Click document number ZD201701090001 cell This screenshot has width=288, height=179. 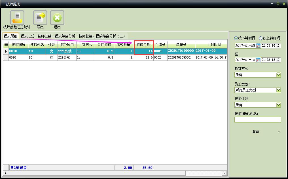pyautogui.click(x=181, y=57)
